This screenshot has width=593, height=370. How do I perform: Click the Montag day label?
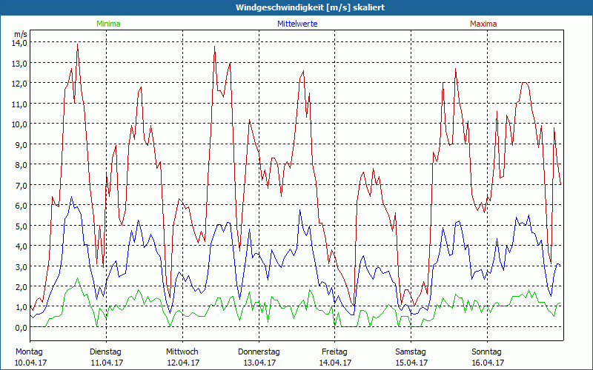tap(29, 352)
